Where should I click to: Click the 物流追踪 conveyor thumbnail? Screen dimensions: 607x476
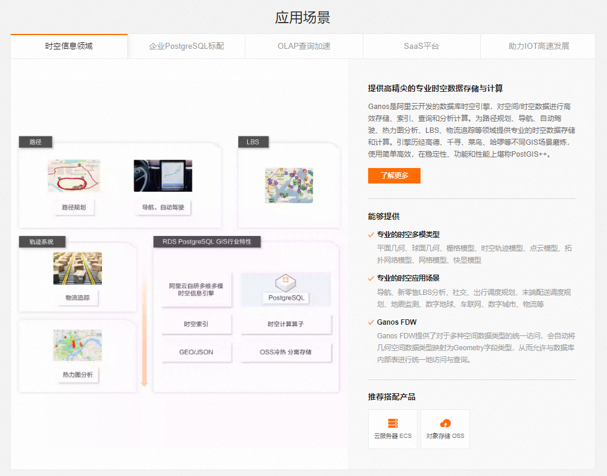77,269
